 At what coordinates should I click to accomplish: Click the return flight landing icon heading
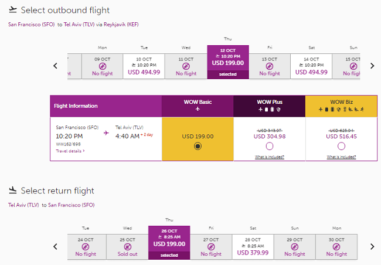13,190
